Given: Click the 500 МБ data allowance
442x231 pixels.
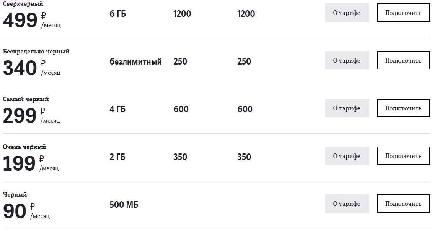Looking at the screenshot, I should 124,205.
